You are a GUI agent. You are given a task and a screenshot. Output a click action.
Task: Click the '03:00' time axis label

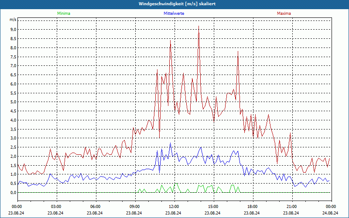point(57,207)
